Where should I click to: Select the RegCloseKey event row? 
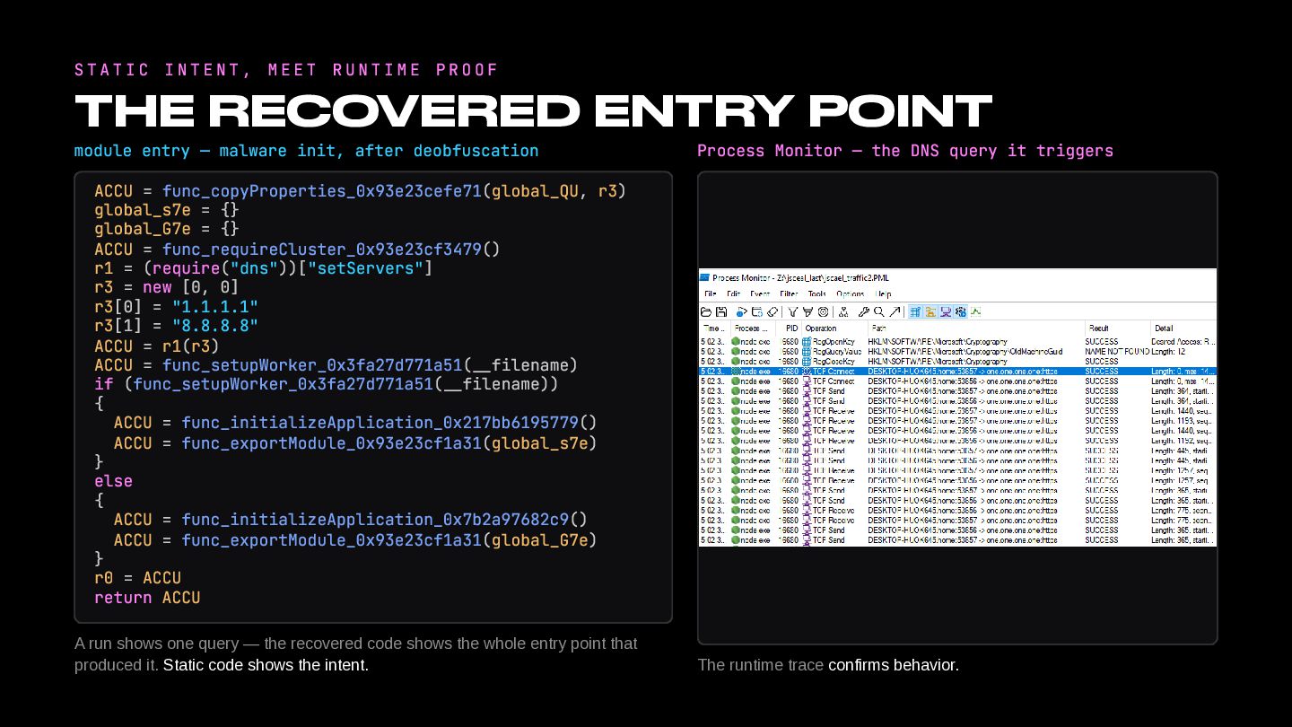click(x=957, y=361)
